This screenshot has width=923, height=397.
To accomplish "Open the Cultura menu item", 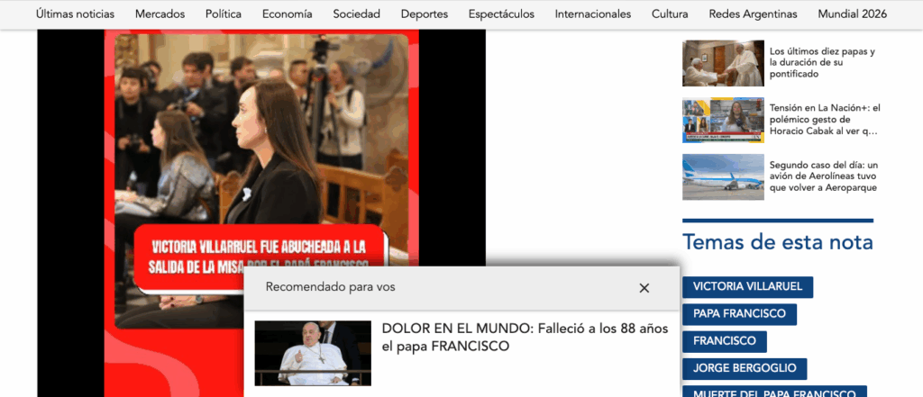I will (670, 14).
